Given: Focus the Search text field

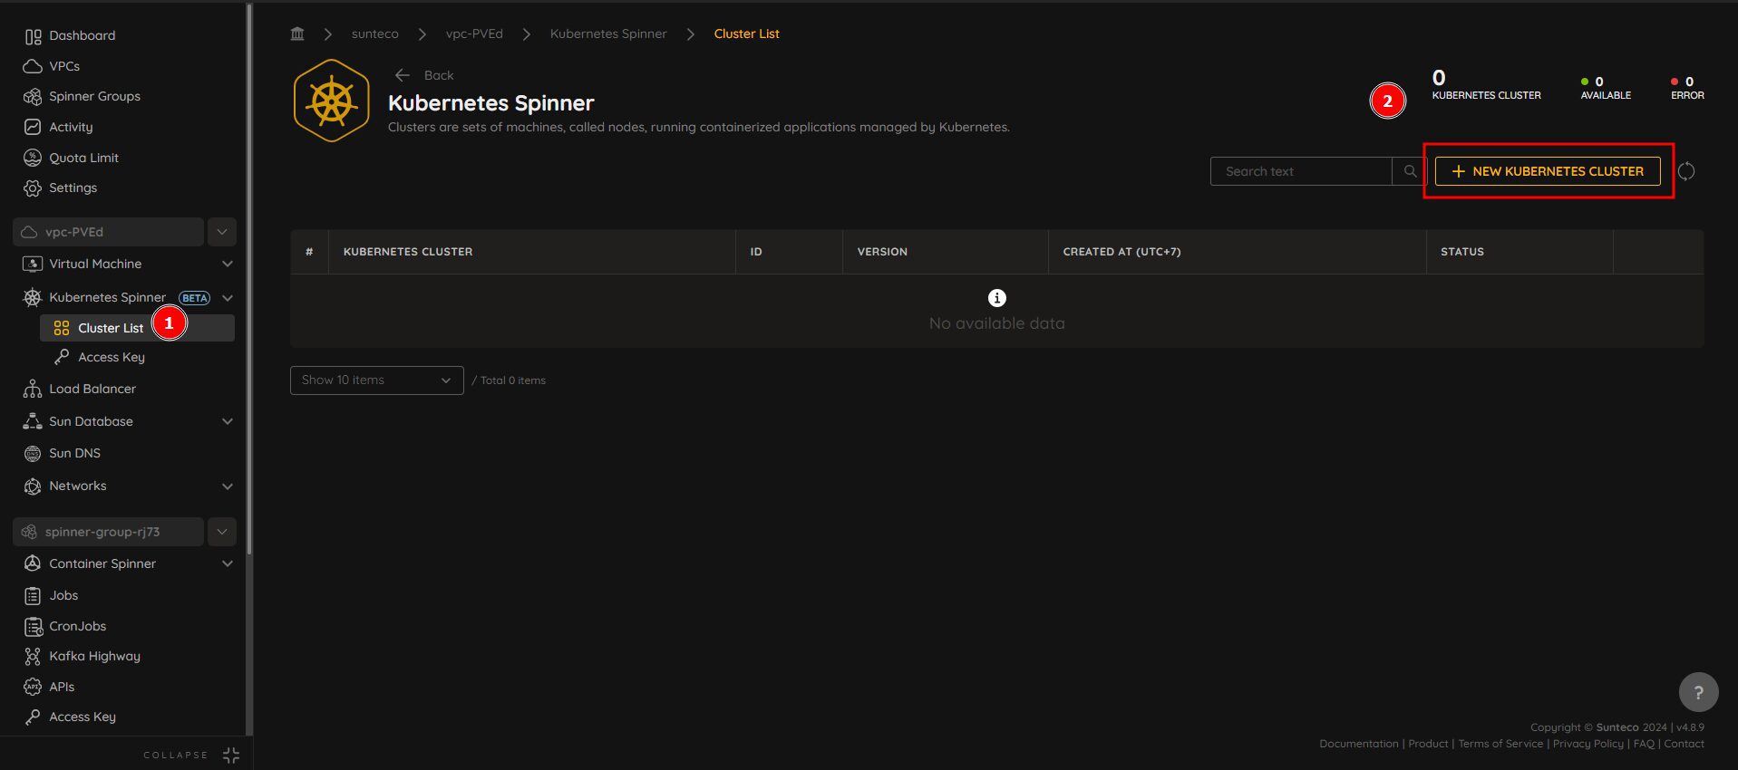Looking at the screenshot, I should point(1301,171).
